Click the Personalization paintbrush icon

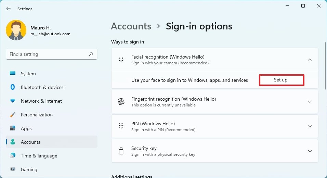(13, 114)
